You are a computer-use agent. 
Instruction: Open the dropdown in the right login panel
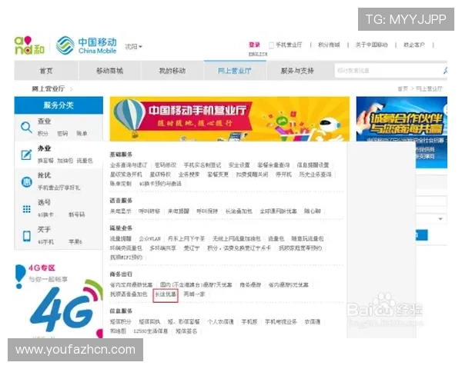point(440,218)
